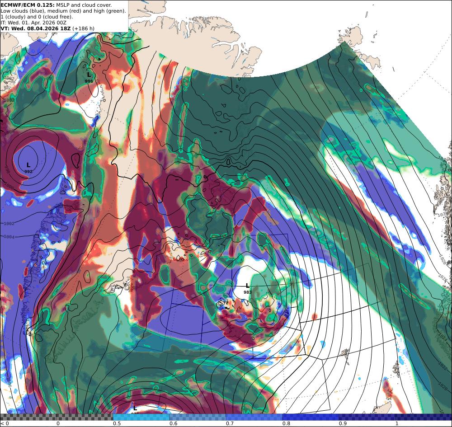Click the '1 (cloudy) and 0 (cloud free).' line

(37, 17)
